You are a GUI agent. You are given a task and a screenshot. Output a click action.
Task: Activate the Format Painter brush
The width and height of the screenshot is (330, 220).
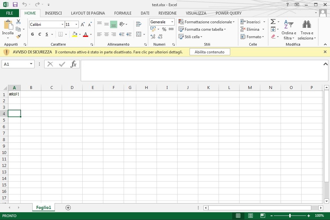coord(18,37)
